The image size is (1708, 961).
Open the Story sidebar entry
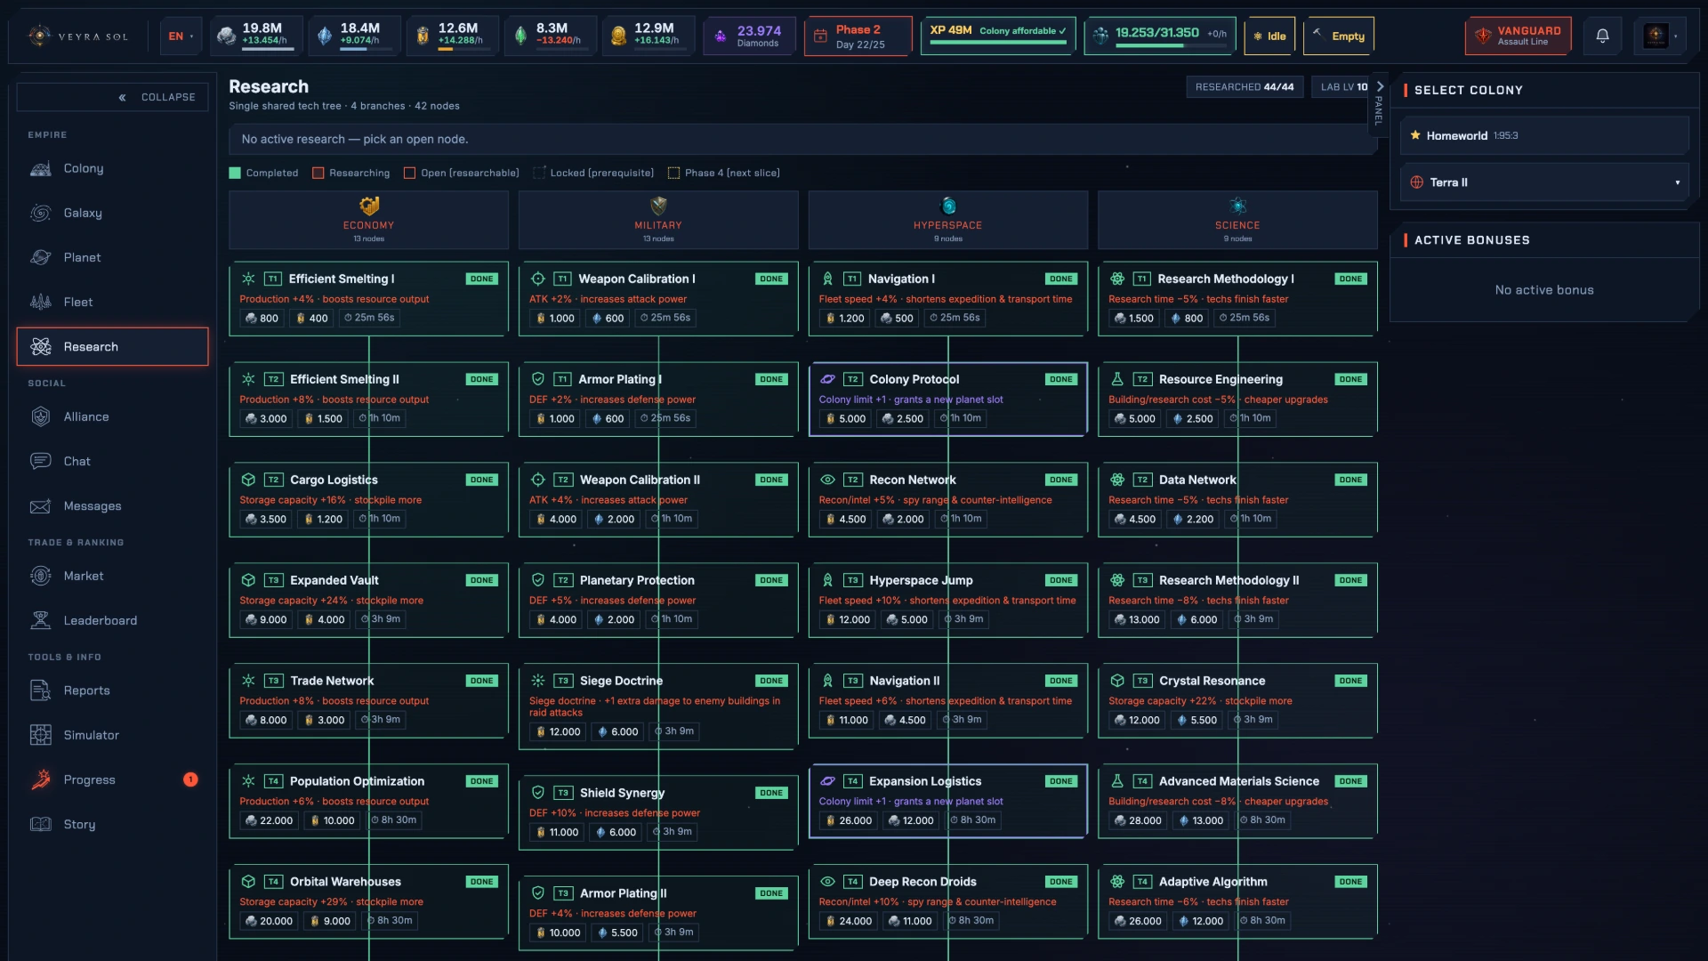113,825
